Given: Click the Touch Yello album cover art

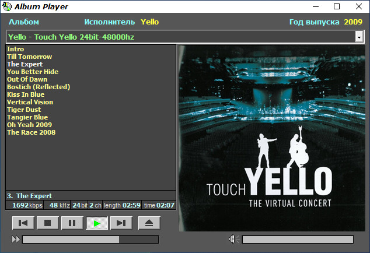Looking at the screenshot, I should 272,138.
